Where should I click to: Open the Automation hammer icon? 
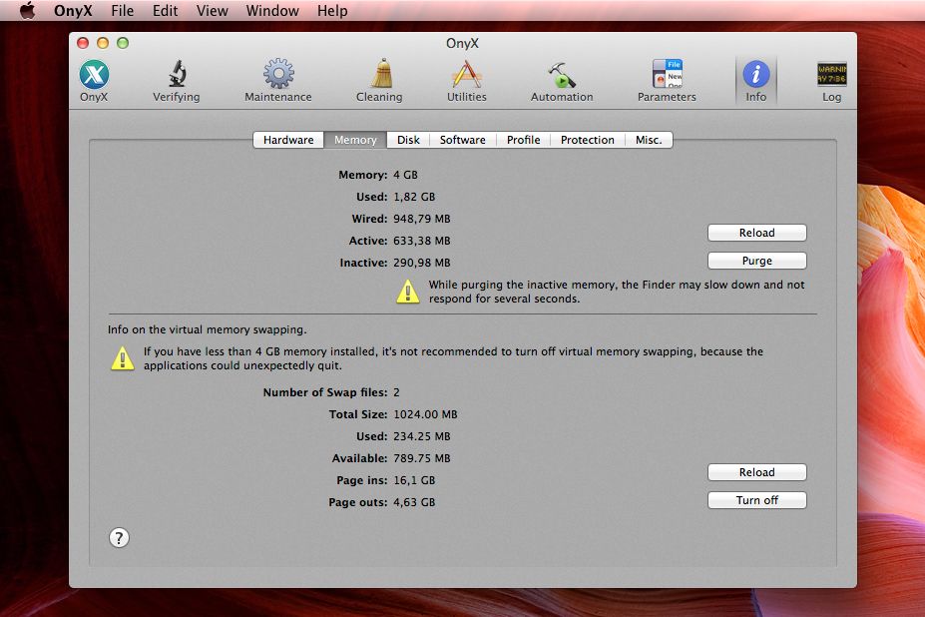pyautogui.click(x=562, y=81)
